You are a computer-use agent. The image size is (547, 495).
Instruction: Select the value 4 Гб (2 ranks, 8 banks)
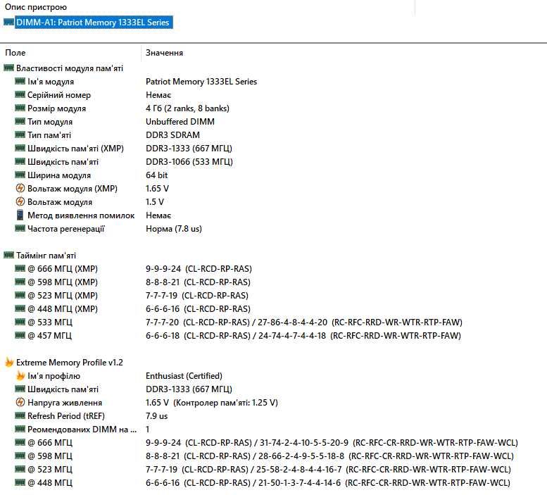click(187, 108)
